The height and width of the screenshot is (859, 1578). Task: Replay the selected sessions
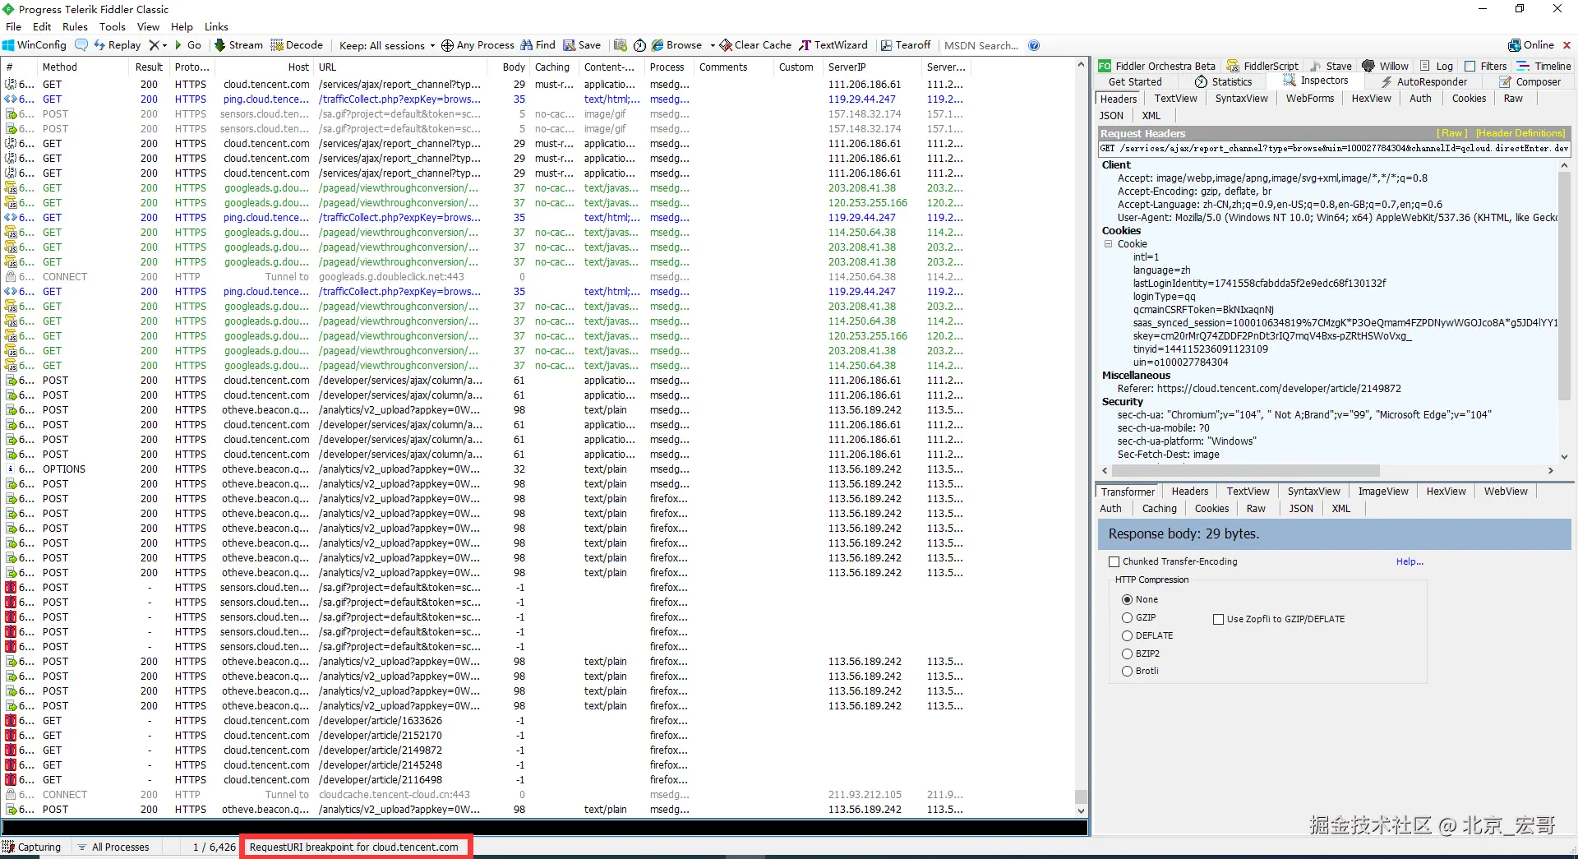(x=118, y=45)
